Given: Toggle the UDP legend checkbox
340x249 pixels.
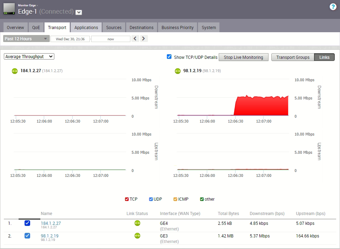Looking at the screenshot, I should tap(151, 199).
